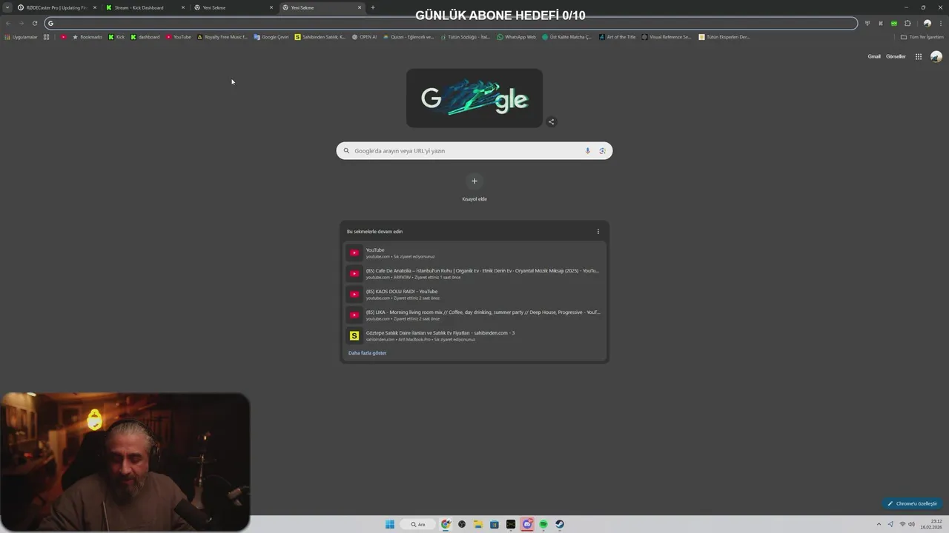Open a new tab with plus button

pyautogui.click(x=372, y=7)
